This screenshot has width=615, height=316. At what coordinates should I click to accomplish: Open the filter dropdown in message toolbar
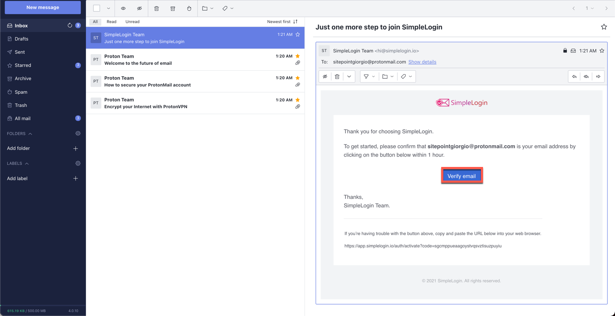[369, 77]
